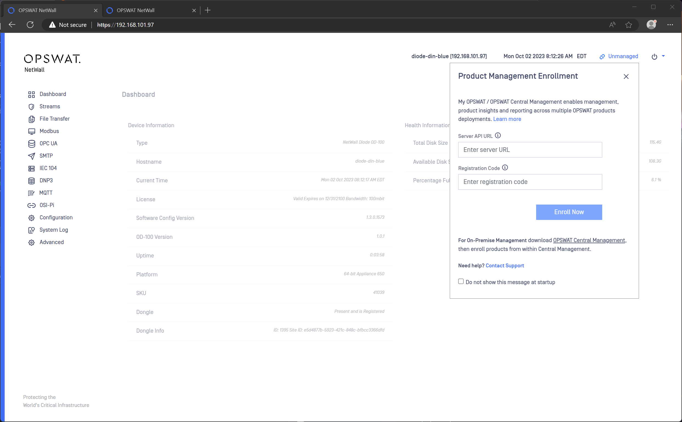
Task: Go to Streams in the sidebar
Action: point(50,107)
